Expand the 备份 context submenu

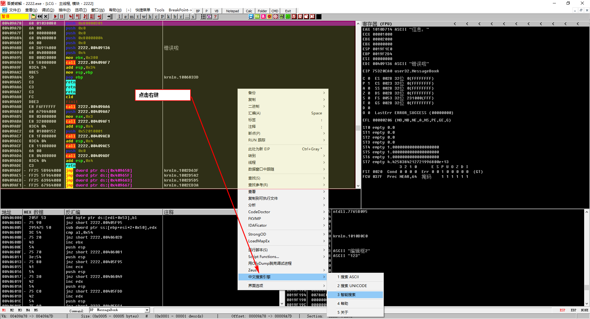(283, 93)
